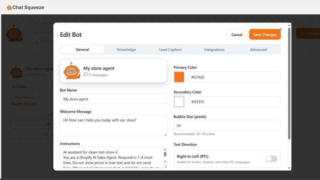Open the Advanced tab
320x180 pixels.
259,49
